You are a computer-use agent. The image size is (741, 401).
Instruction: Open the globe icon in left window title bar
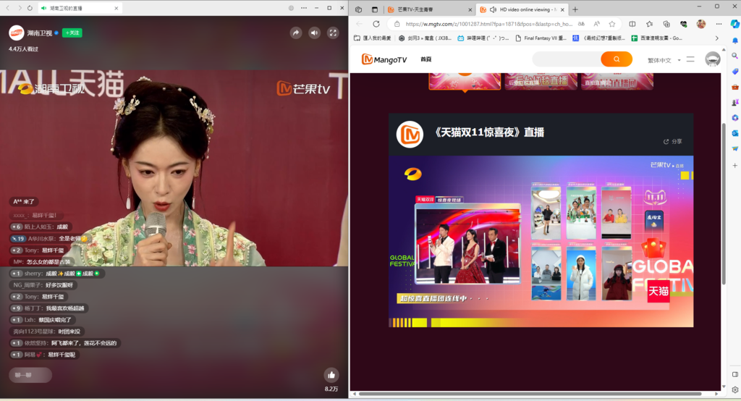click(291, 8)
